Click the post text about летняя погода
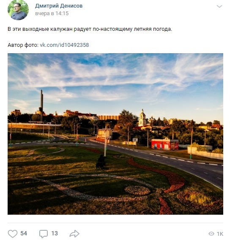This screenshot has width=230, height=240. click(90, 29)
